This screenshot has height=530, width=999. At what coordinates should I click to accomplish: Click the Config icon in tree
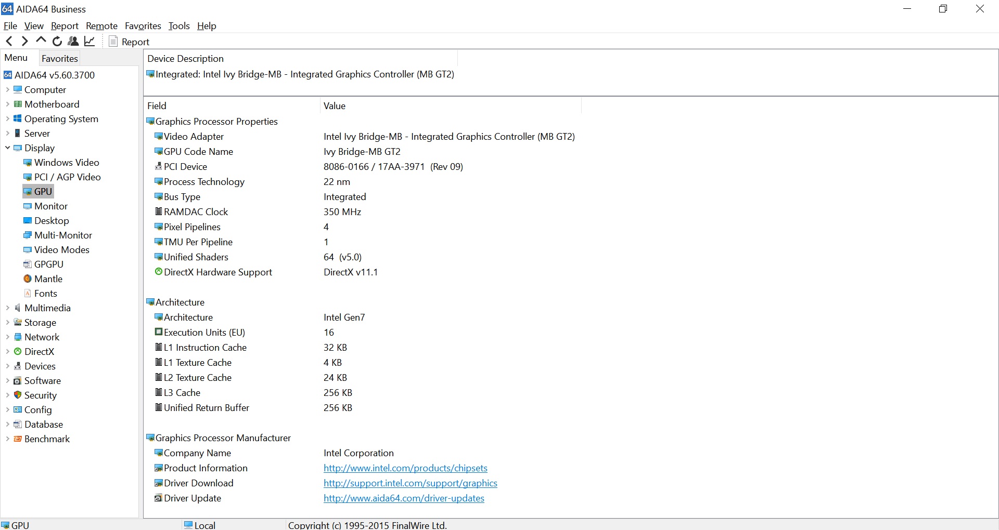pyautogui.click(x=18, y=409)
